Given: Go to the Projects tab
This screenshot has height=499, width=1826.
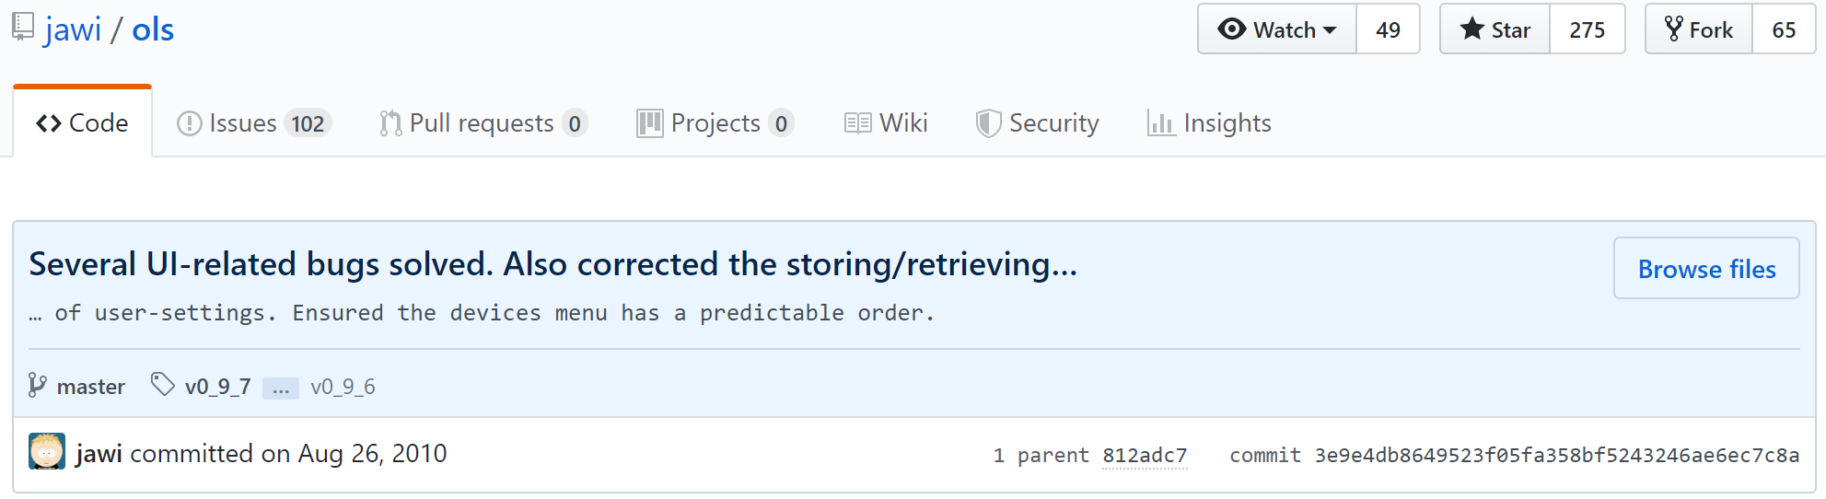Looking at the screenshot, I should click(x=715, y=123).
